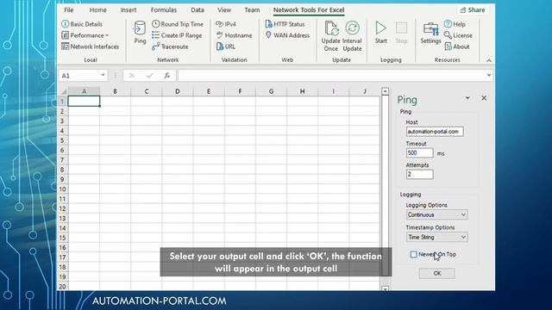This screenshot has width=552, height=310.
Task: Click select-all corner of the sheet
Action: tap(63, 91)
